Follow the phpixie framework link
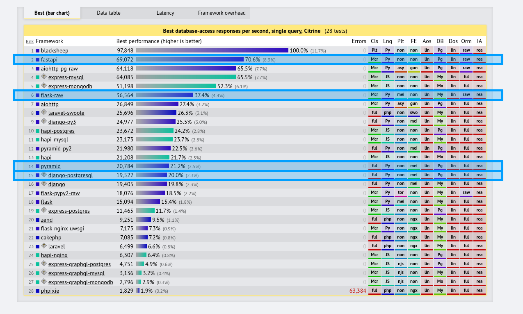The image size is (523, 314). (x=50, y=291)
